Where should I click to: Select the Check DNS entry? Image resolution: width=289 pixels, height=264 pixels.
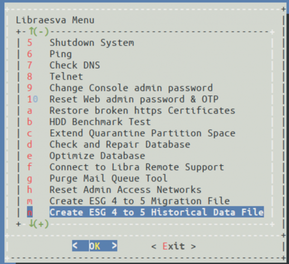(75, 65)
